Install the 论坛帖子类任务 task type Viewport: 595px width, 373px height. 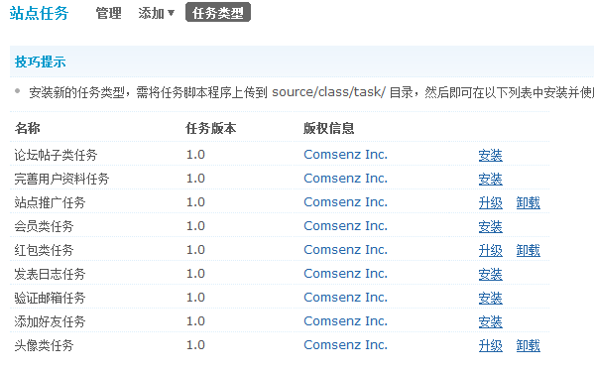(490, 155)
